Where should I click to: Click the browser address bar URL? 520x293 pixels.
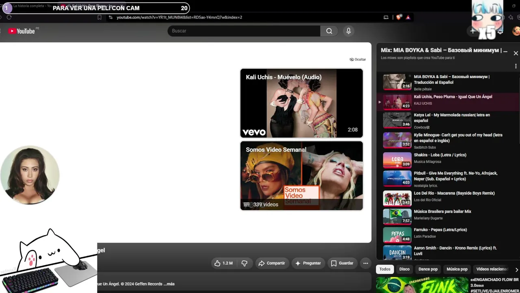179,17
